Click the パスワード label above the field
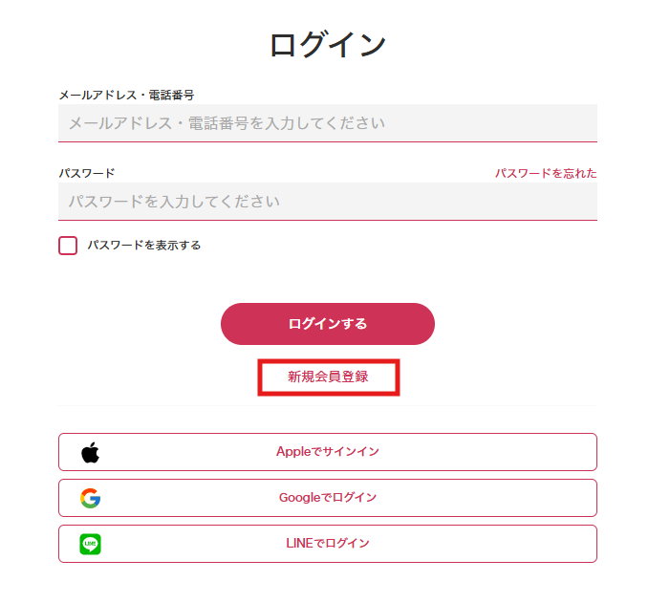Screen dimensions: 670x603 (x=86, y=173)
